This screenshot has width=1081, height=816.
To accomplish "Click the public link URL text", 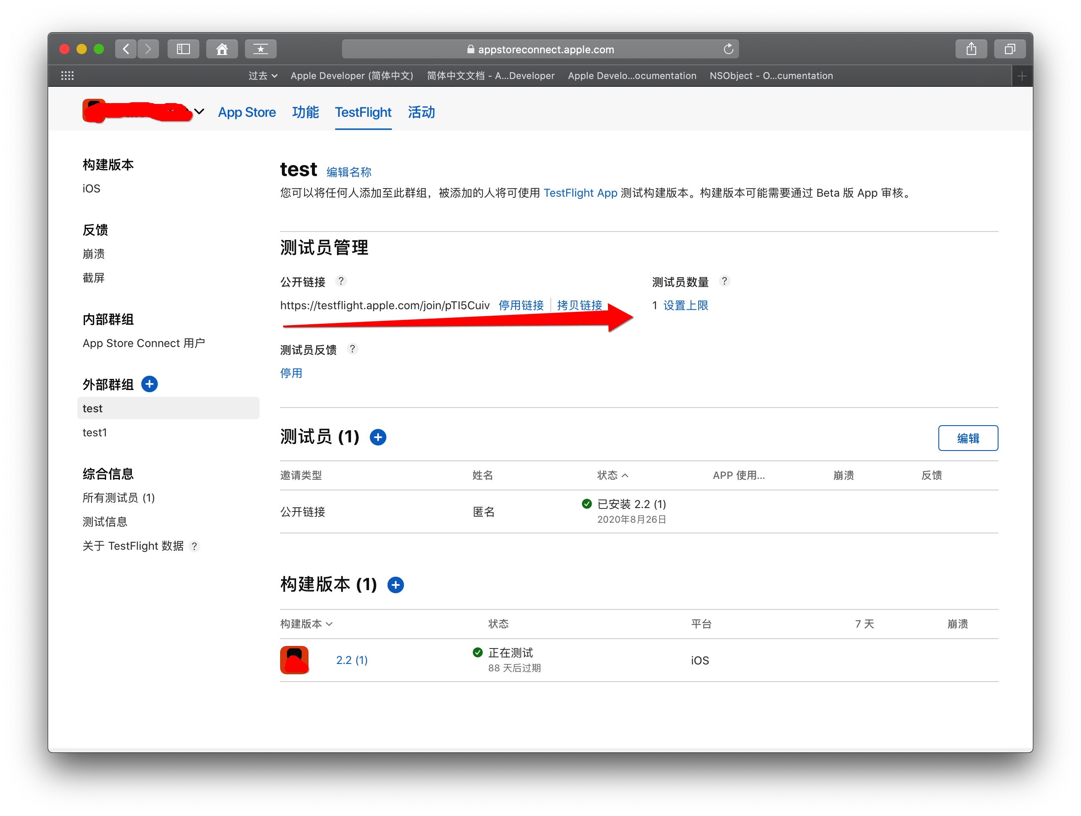I will 385,305.
